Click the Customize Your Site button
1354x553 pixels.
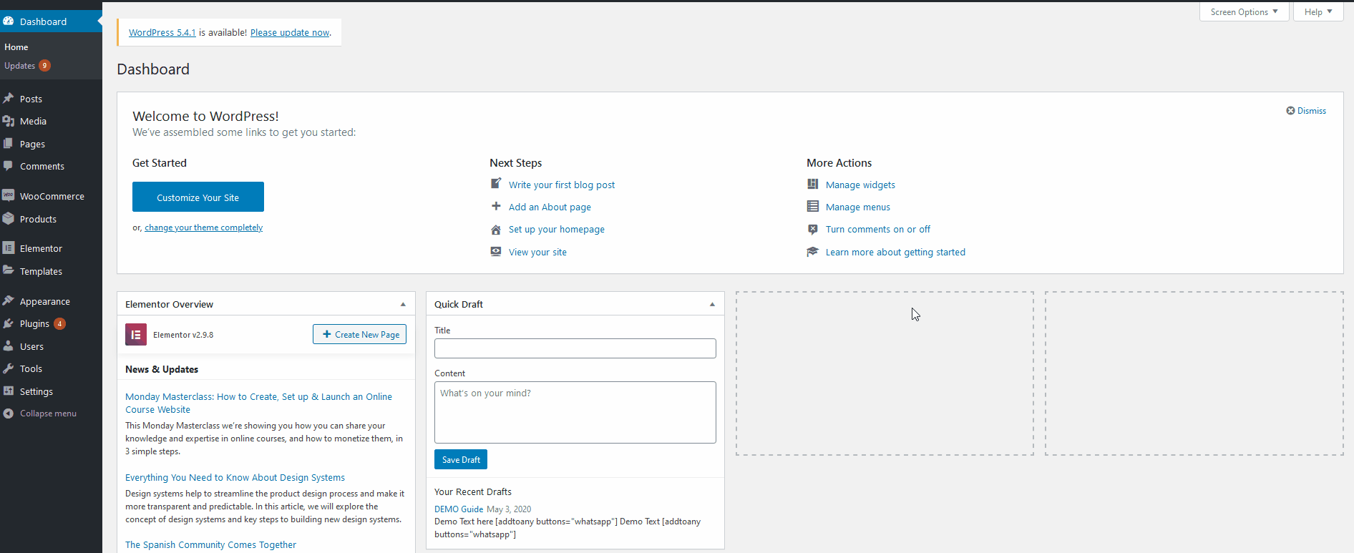point(198,197)
